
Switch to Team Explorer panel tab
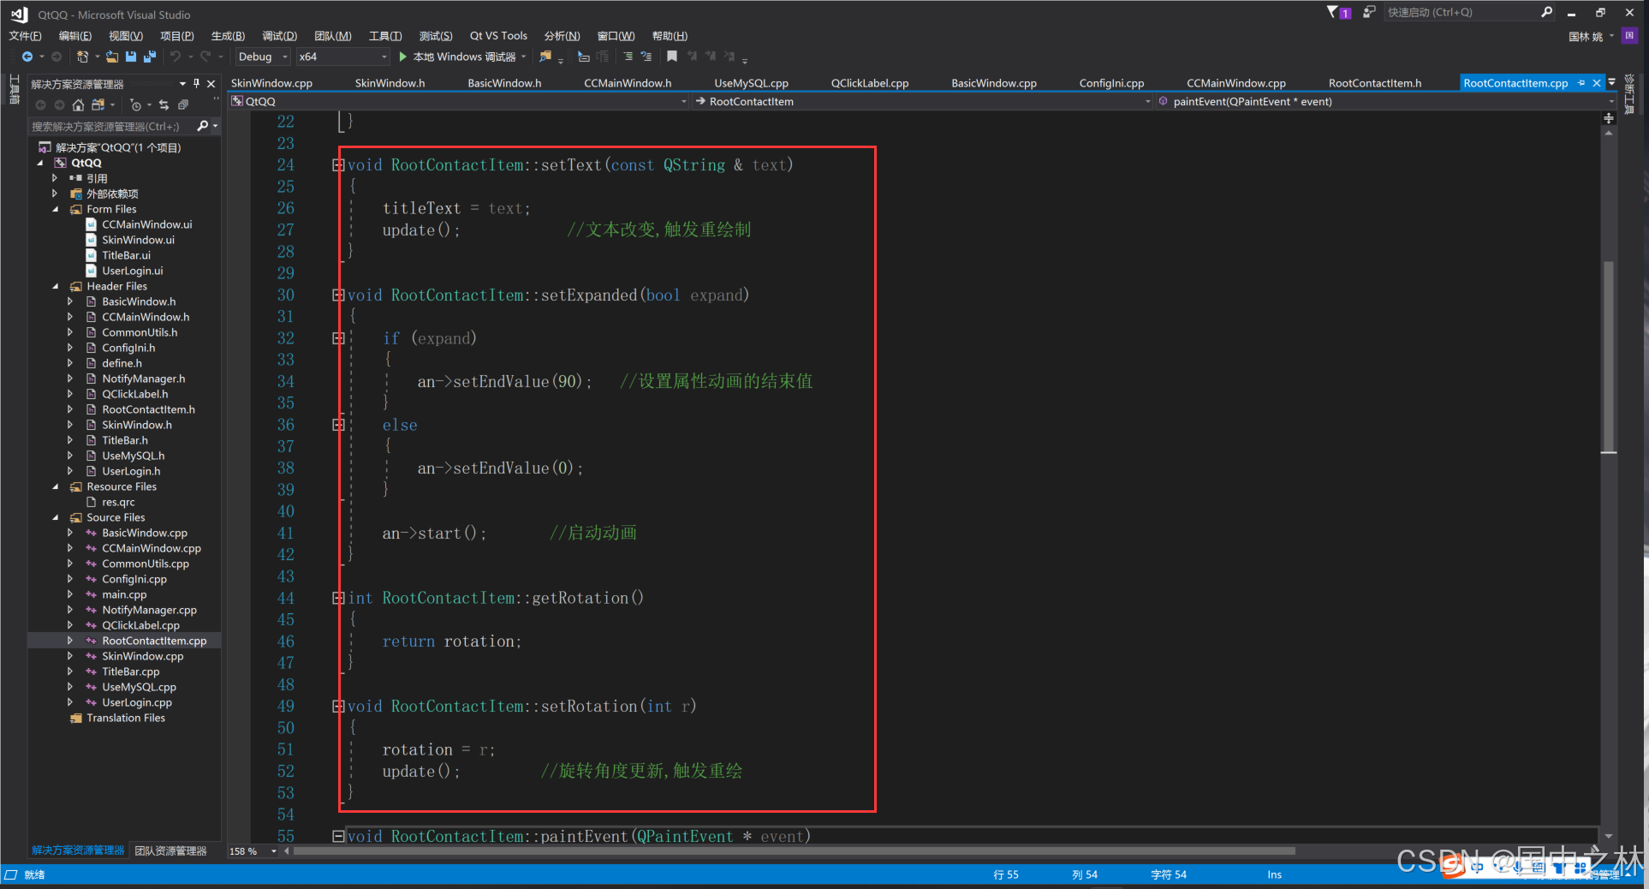171,850
